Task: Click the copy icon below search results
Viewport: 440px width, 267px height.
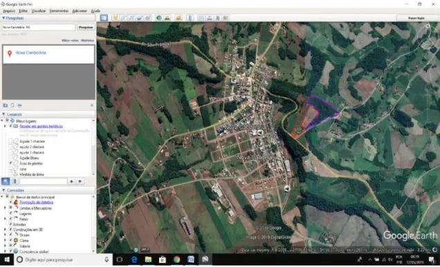Action: pos(12,105)
